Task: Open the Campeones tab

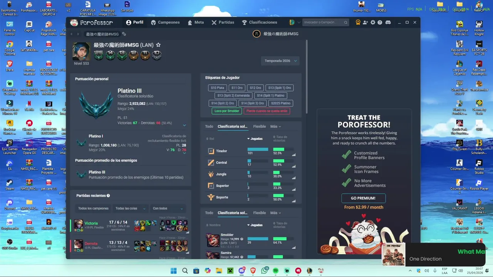Action: (165, 22)
